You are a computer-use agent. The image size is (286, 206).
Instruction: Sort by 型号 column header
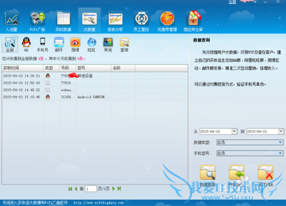[94, 68]
